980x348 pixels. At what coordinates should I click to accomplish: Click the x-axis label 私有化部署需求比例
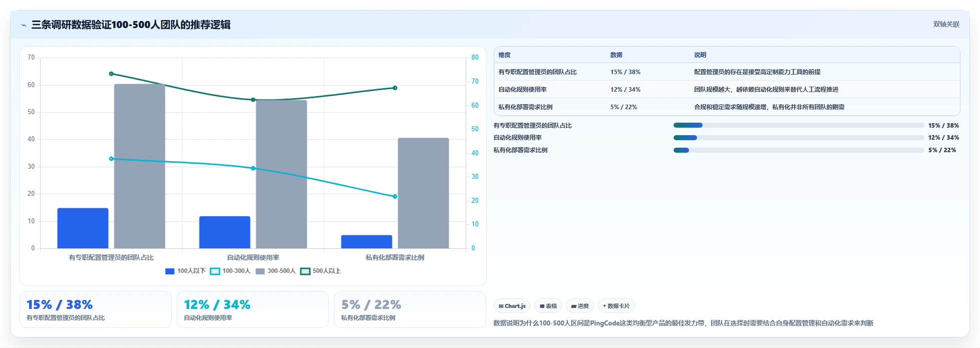(x=395, y=258)
